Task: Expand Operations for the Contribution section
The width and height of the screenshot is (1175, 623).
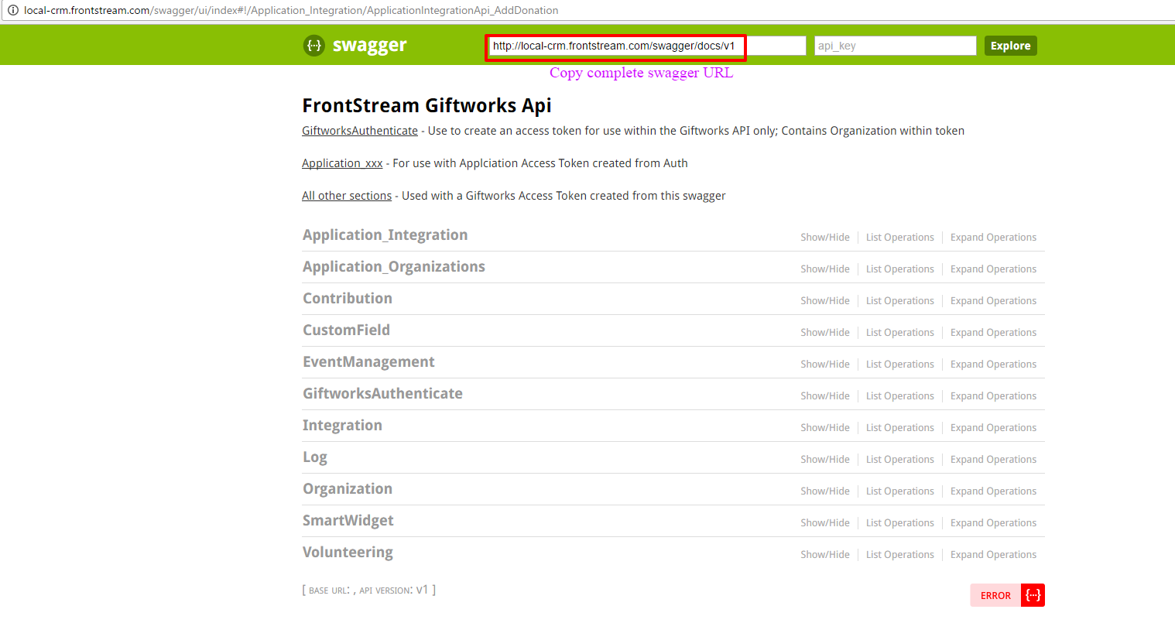Action: click(x=993, y=300)
